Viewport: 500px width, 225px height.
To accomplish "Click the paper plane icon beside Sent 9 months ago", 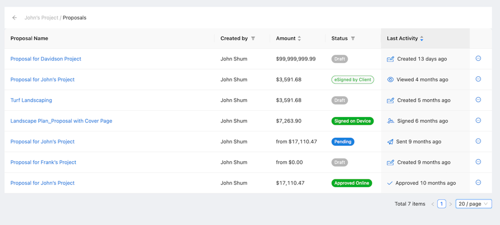I will [x=390, y=142].
